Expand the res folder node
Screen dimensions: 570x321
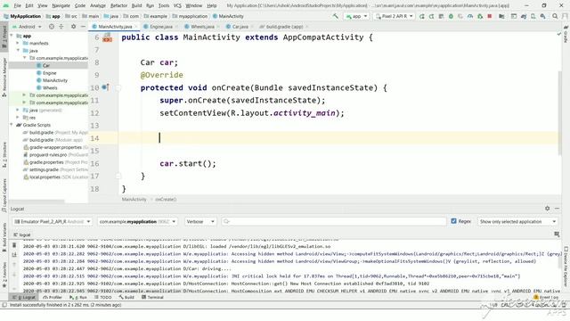coord(18,118)
